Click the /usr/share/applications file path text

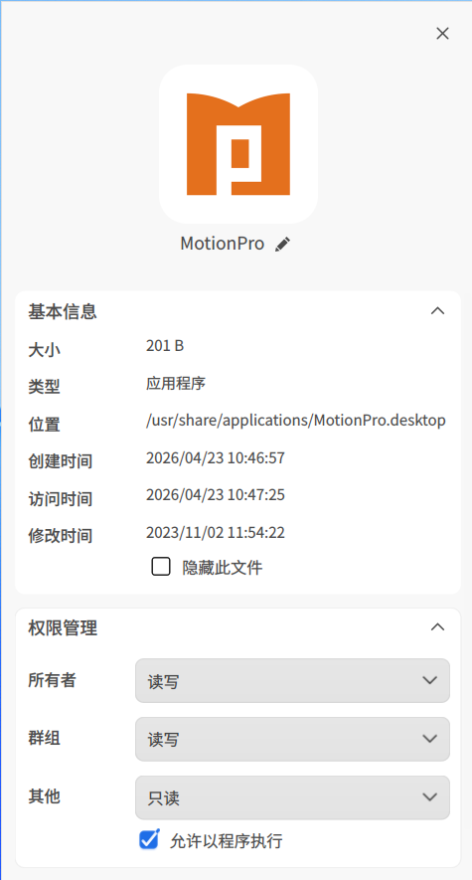point(296,421)
